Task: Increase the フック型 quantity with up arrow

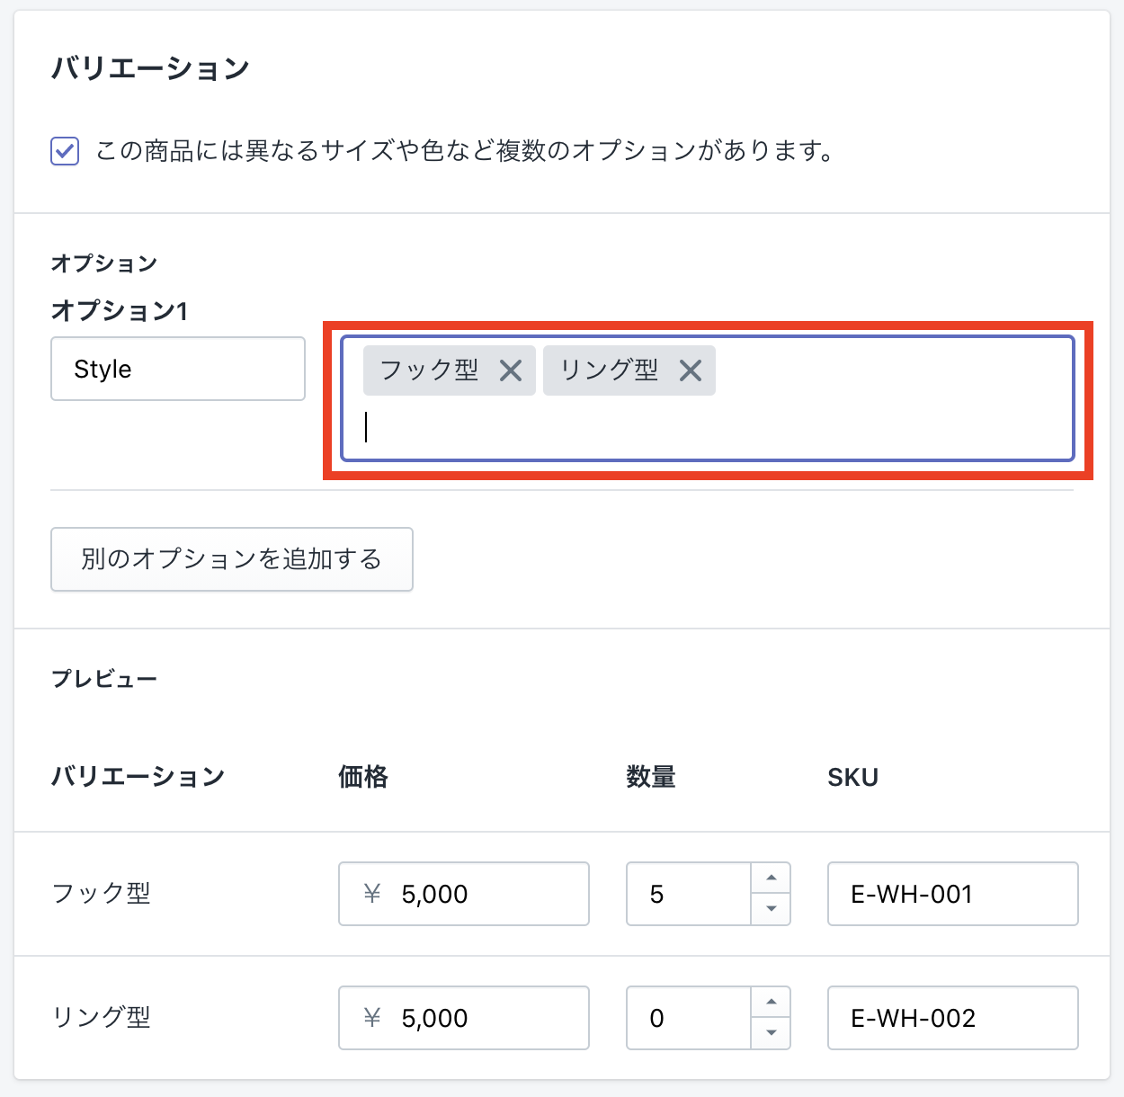Action: 771,878
